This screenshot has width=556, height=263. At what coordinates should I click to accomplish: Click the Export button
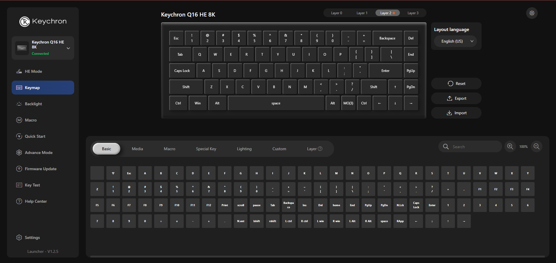456,98
